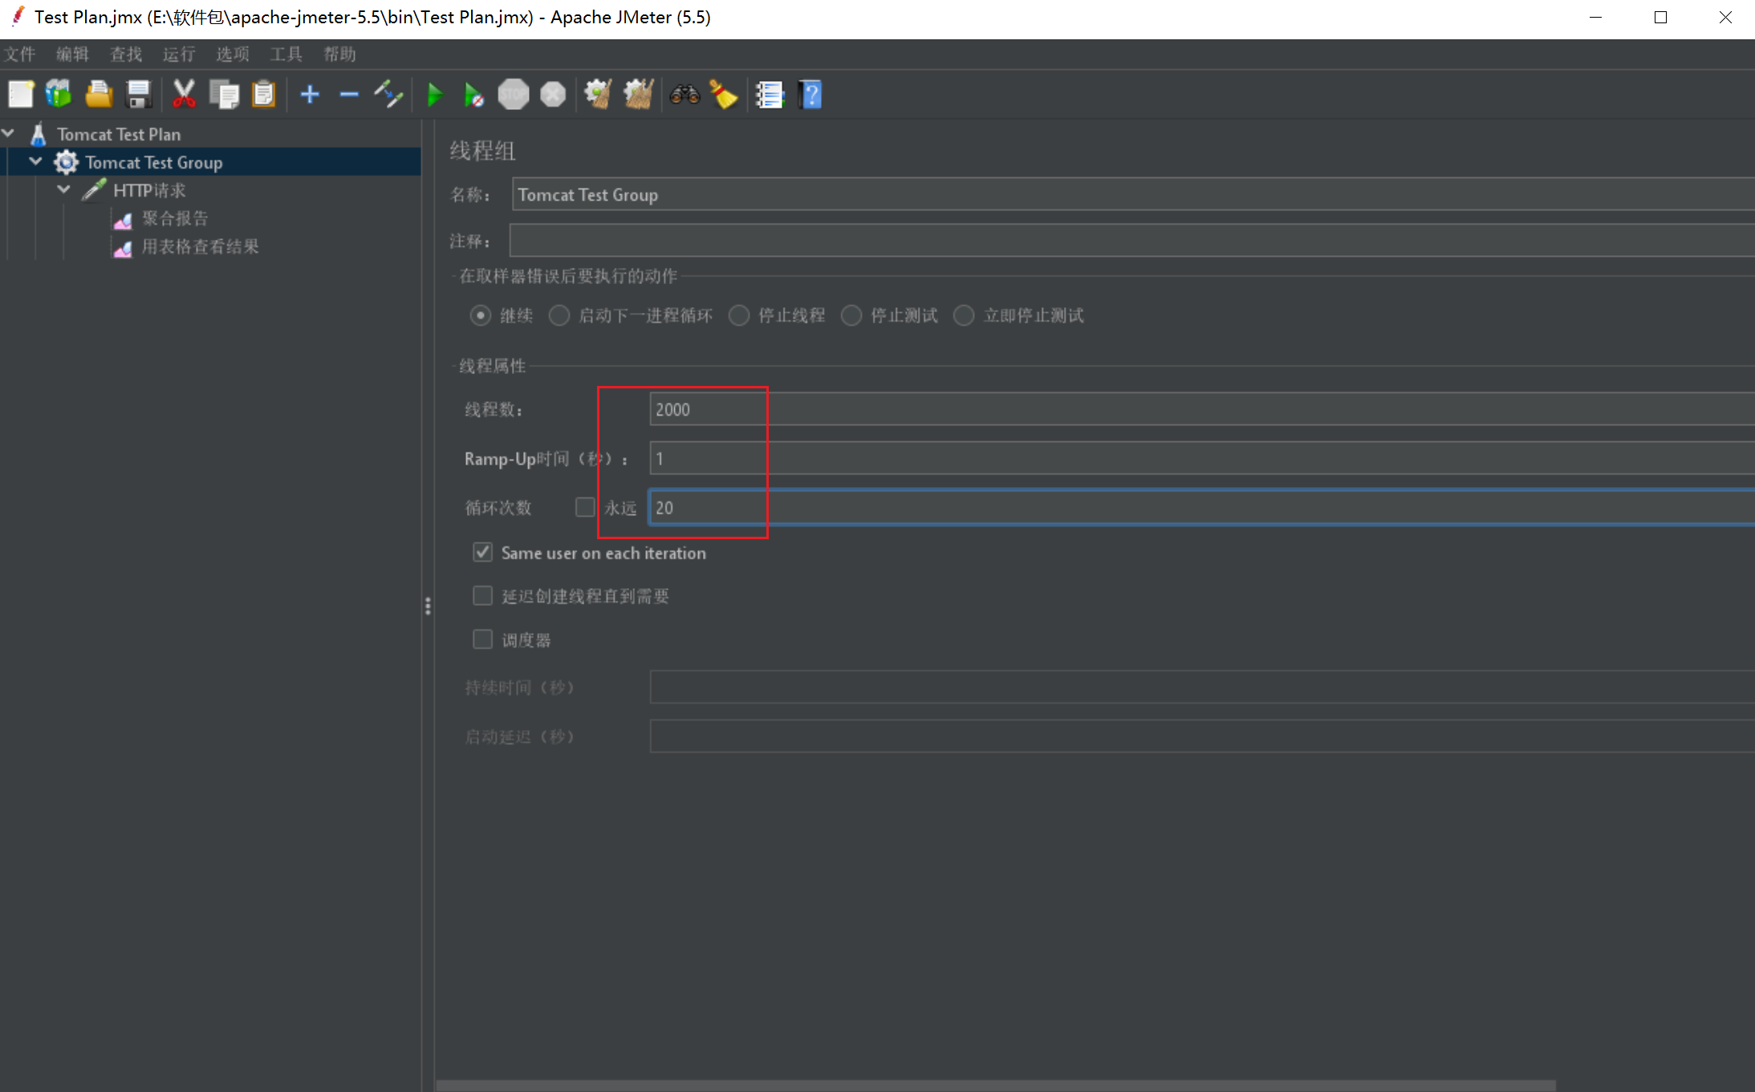The image size is (1755, 1092).
Task: Click the split pane divider handle
Action: coord(428,606)
